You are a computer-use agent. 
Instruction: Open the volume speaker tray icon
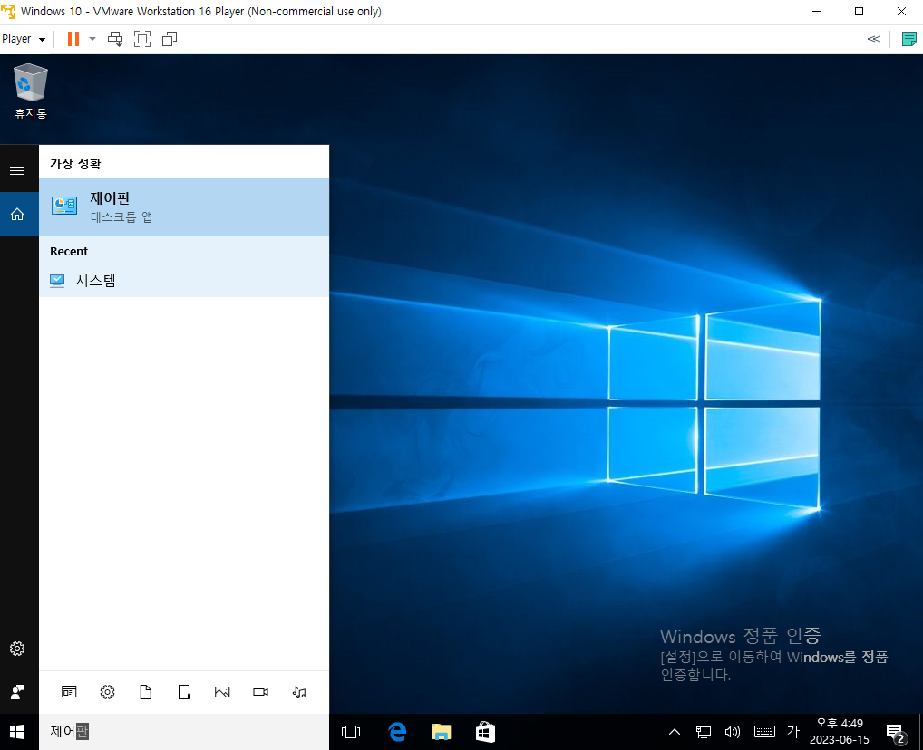pyautogui.click(x=733, y=732)
